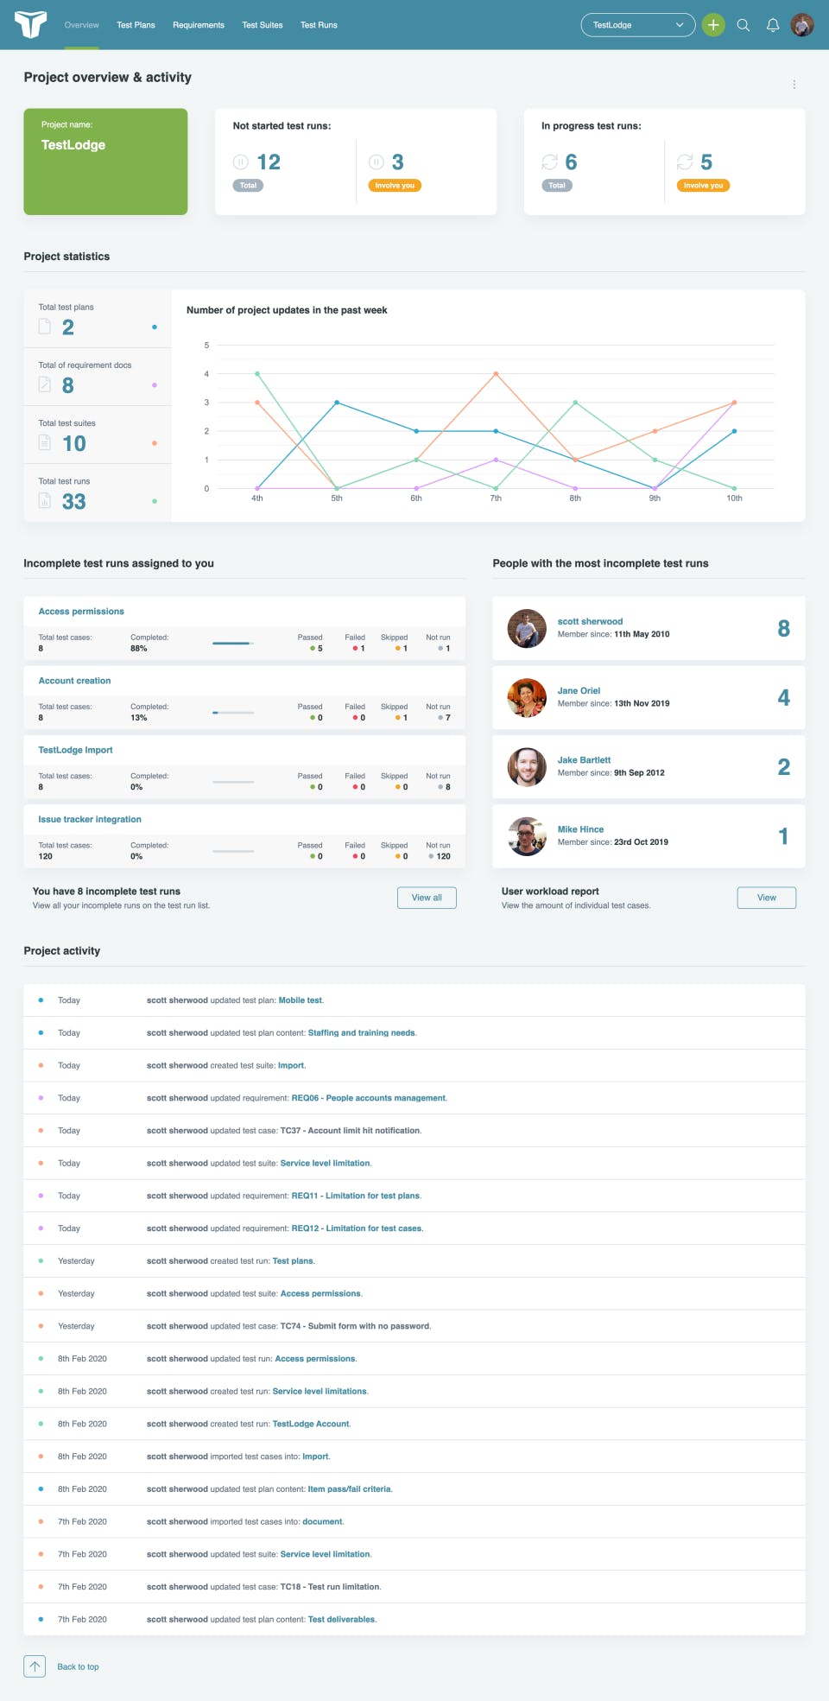Switch to the Test Plans tab
Viewport: 829px width, 1701px height.
coord(136,25)
